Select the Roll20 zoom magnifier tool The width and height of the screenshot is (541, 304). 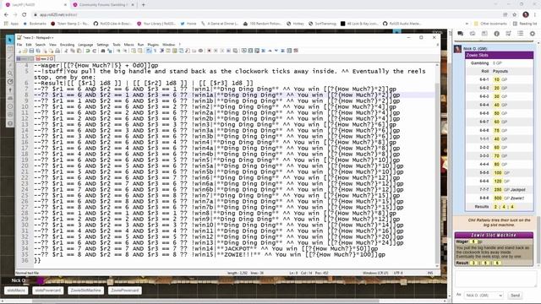(10, 73)
